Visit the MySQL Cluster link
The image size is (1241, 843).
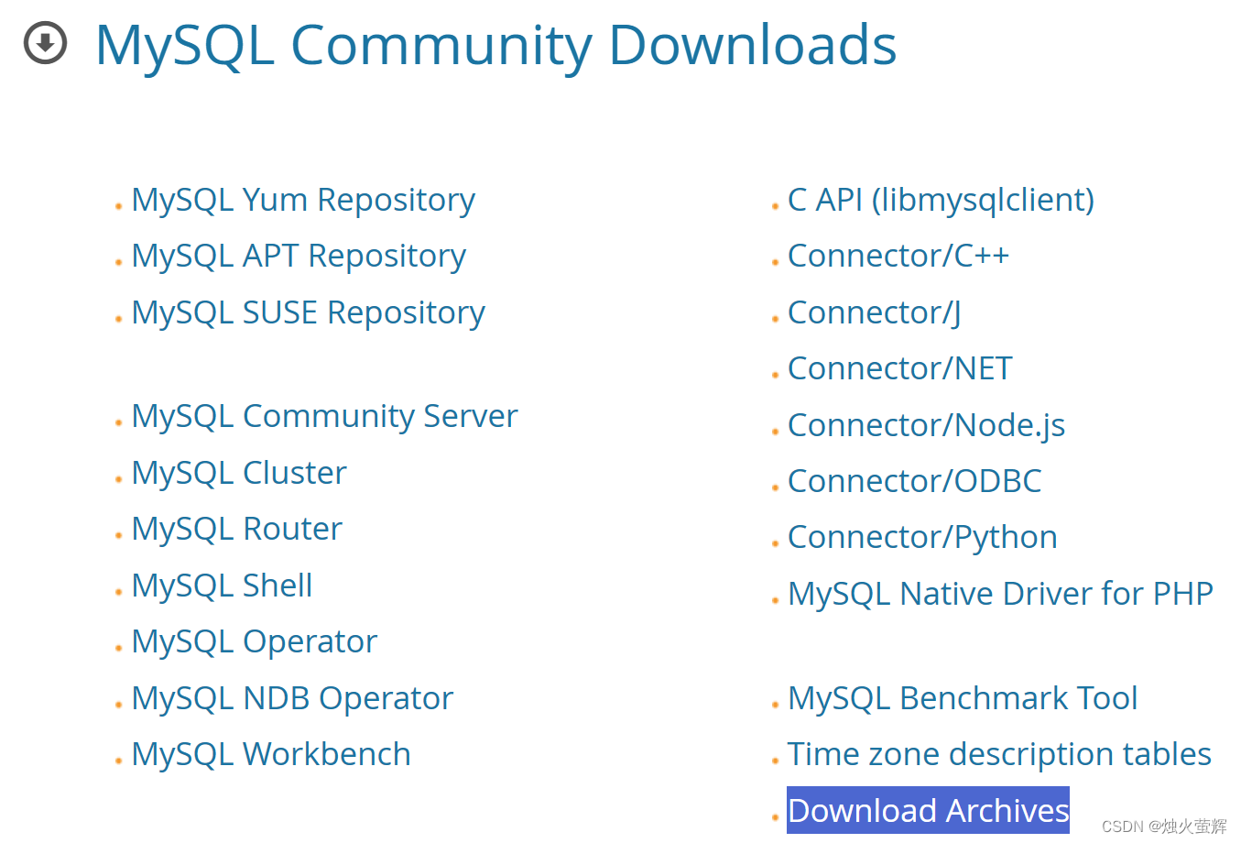(x=239, y=473)
